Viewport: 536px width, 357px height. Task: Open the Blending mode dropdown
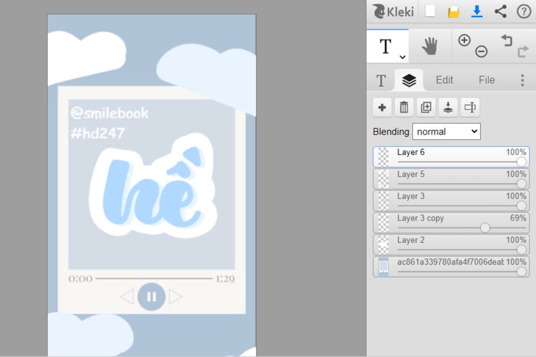click(446, 132)
